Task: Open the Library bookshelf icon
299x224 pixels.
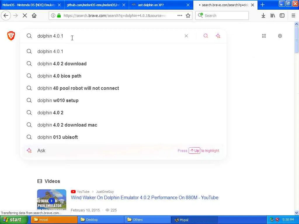Action: pyautogui.click(x=273, y=16)
